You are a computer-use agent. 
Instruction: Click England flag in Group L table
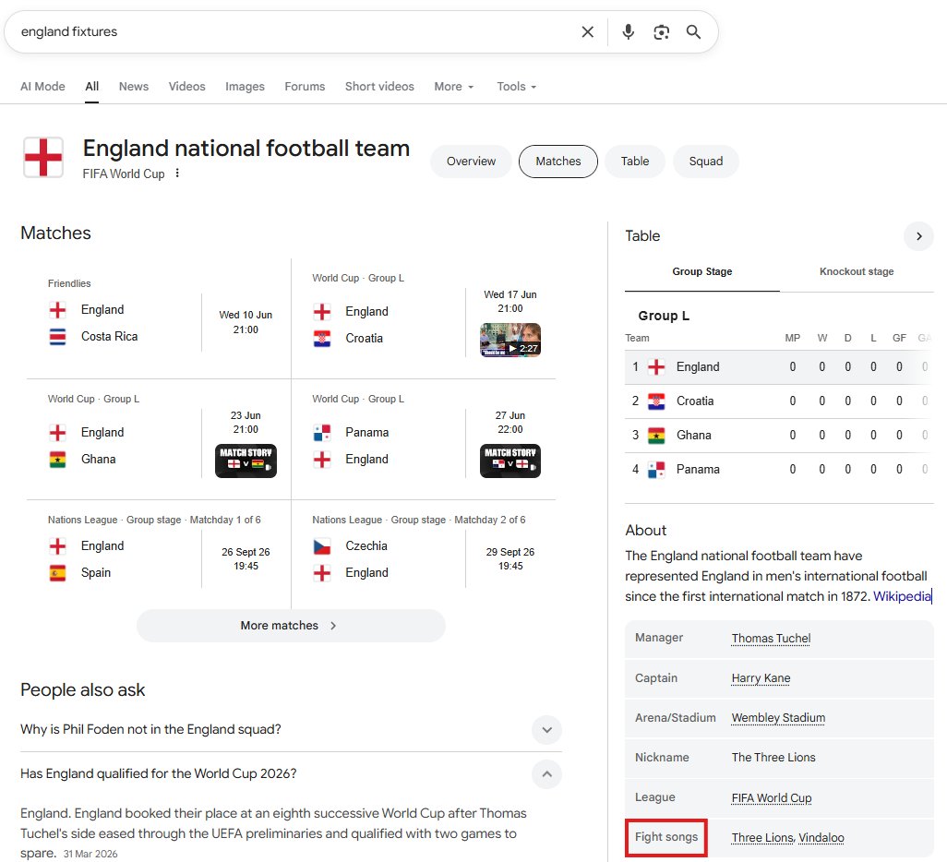tap(656, 366)
